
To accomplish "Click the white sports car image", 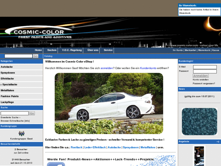I will click(109, 104).
